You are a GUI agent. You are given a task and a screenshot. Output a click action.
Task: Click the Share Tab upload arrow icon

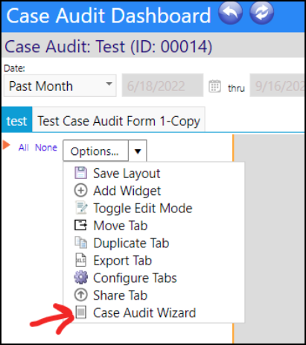tap(81, 295)
